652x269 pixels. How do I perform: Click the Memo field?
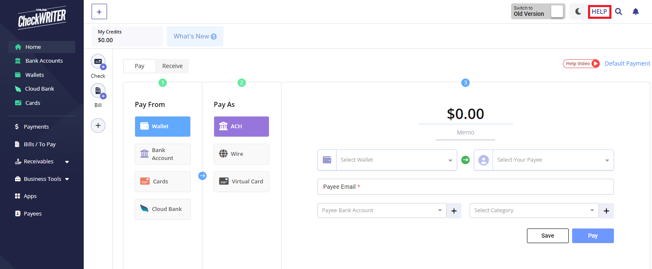[465, 133]
